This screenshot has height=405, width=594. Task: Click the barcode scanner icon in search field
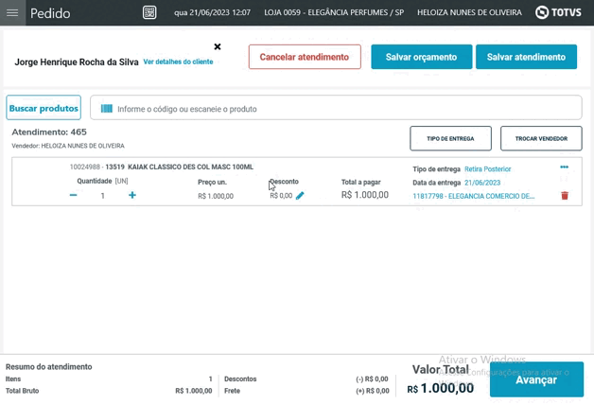coord(107,109)
